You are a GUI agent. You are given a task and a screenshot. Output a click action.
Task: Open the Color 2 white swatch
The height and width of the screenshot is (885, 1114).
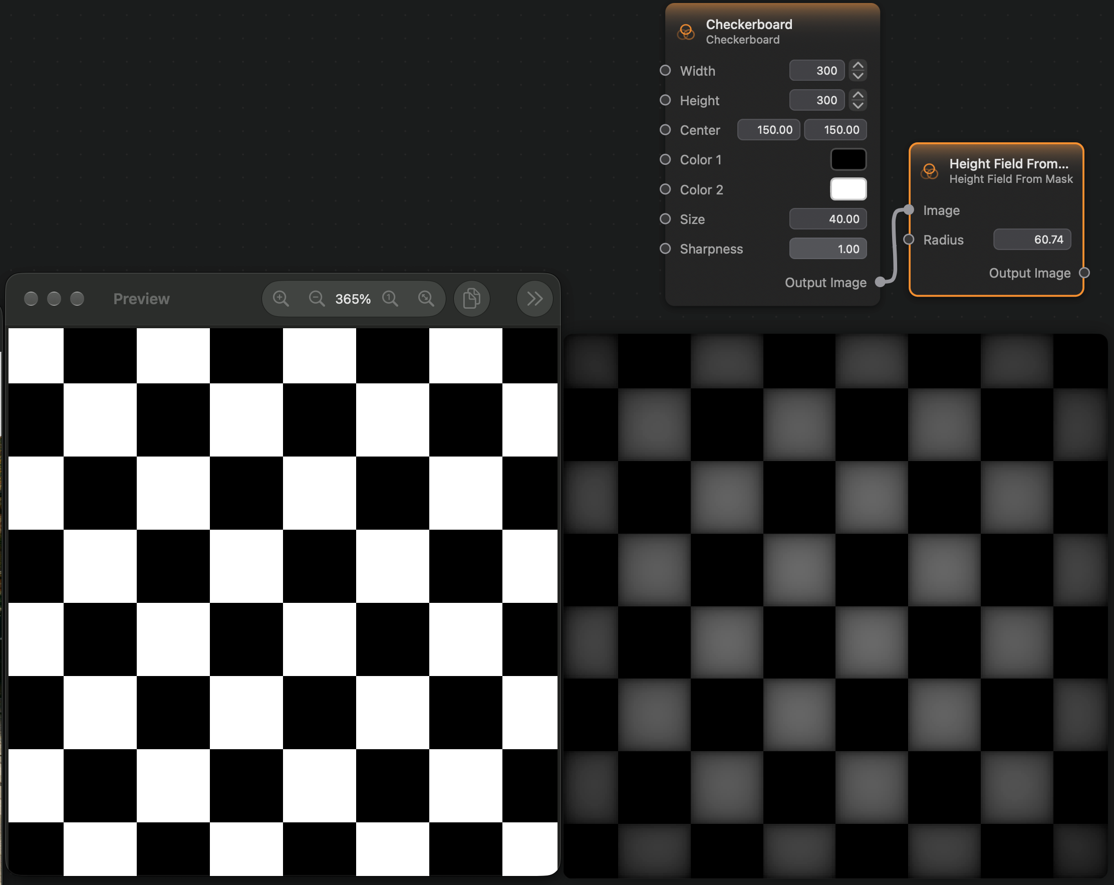click(x=848, y=189)
